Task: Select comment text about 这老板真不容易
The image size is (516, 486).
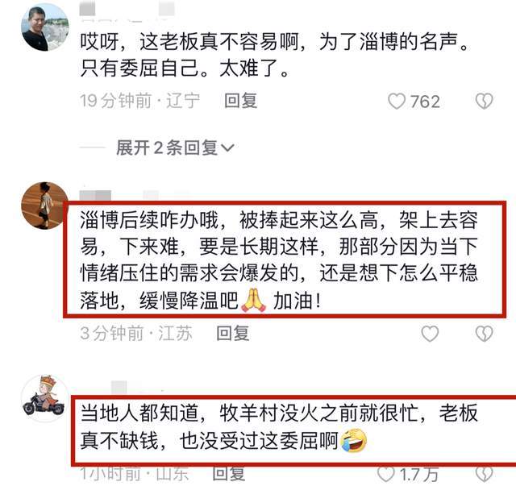Action: tap(275, 55)
